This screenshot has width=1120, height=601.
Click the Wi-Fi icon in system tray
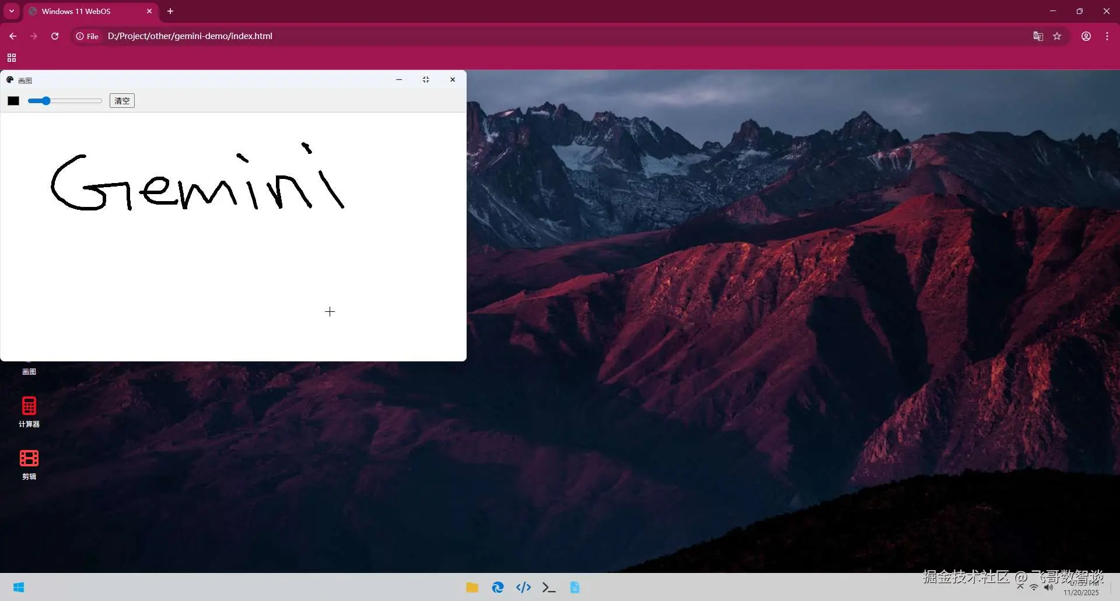(x=1034, y=587)
